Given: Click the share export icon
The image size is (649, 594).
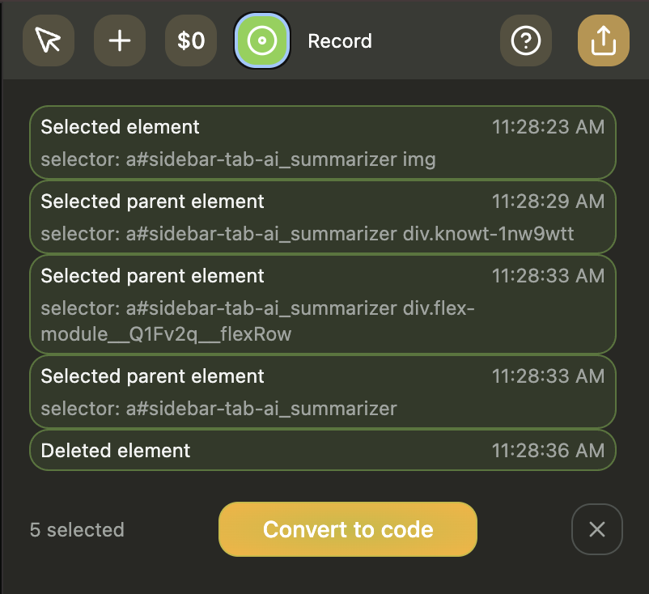Looking at the screenshot, I should [x=603, y=40].
